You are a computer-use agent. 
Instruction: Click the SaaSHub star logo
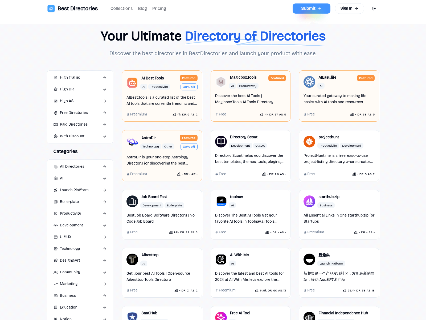click(x=132, y=317)
